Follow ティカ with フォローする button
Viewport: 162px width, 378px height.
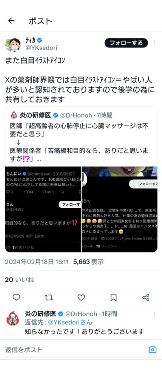126,43
